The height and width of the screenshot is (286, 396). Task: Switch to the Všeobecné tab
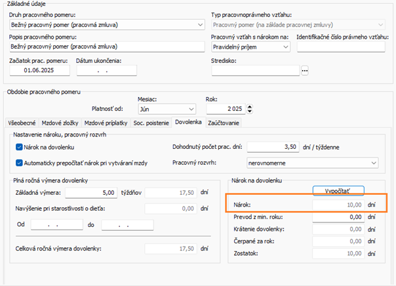(x=22, y=123)
